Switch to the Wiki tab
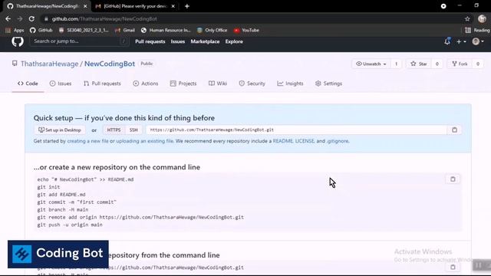Image resolution: width=491 pixels, height=276 pixels. click(x=218, y=84)
